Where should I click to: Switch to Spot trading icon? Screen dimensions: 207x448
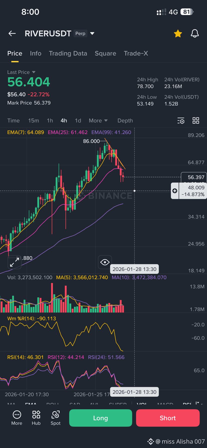(55, 418)
